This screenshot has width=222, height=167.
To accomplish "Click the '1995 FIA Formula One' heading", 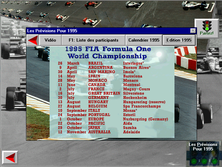I will point(108,49).
